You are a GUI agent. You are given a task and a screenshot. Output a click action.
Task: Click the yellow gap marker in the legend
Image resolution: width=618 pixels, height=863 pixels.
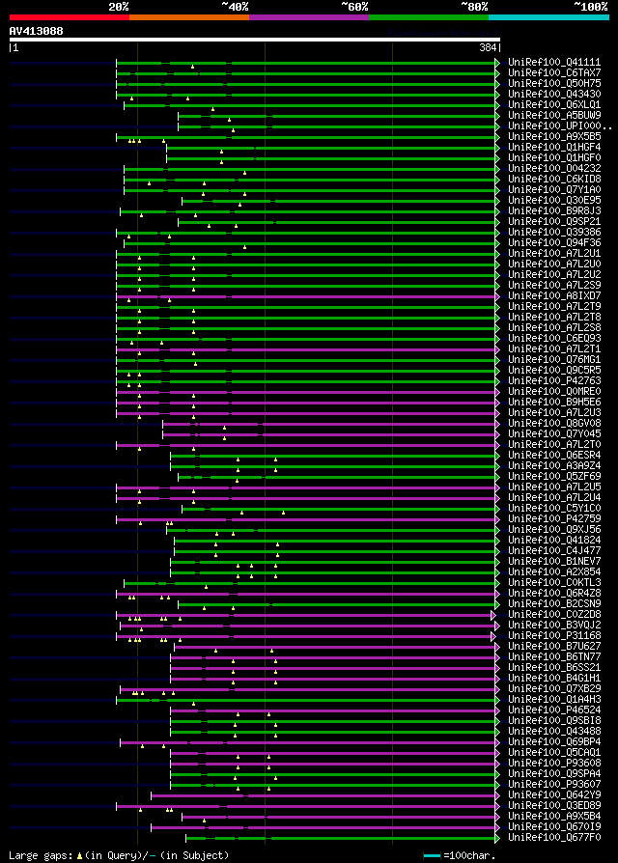pos(79,856)
